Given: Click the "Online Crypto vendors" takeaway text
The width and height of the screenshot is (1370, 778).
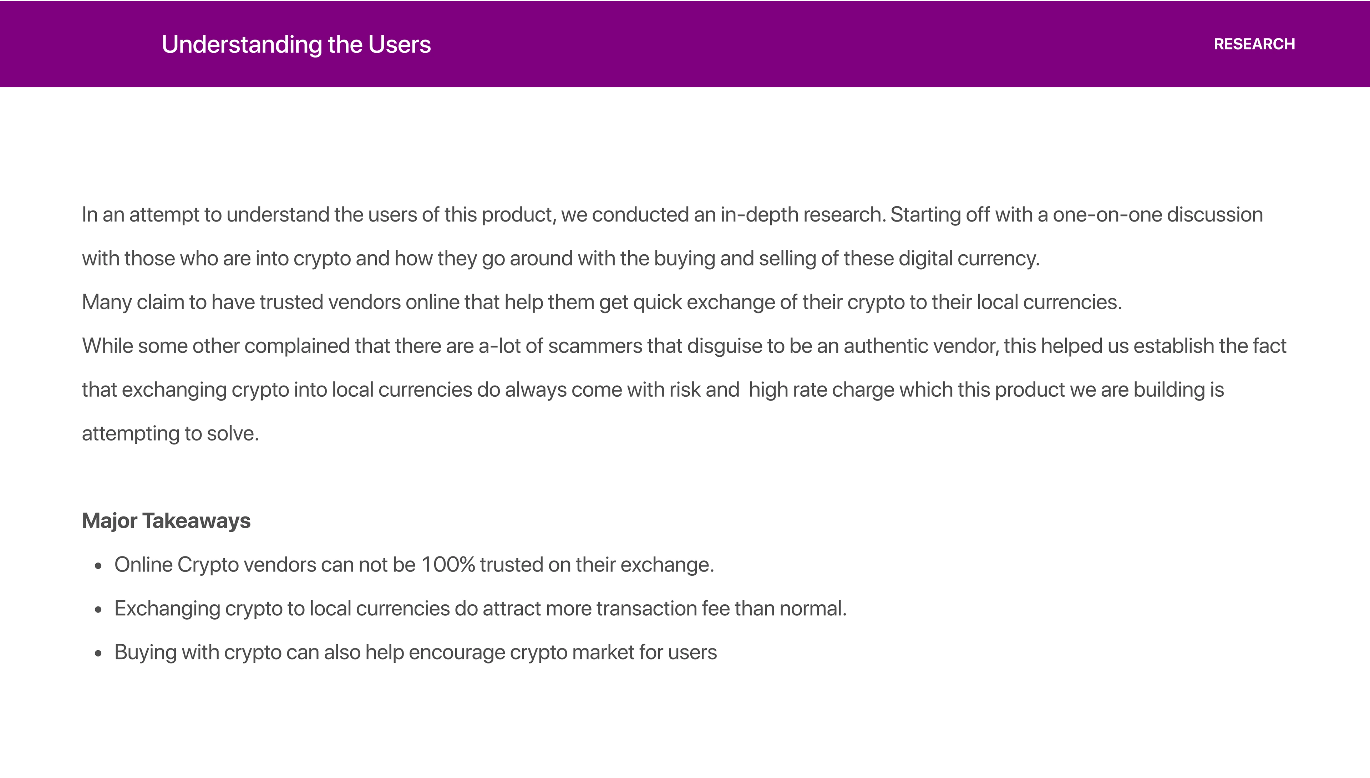Looking at the screenshot, I should (414, 565).
